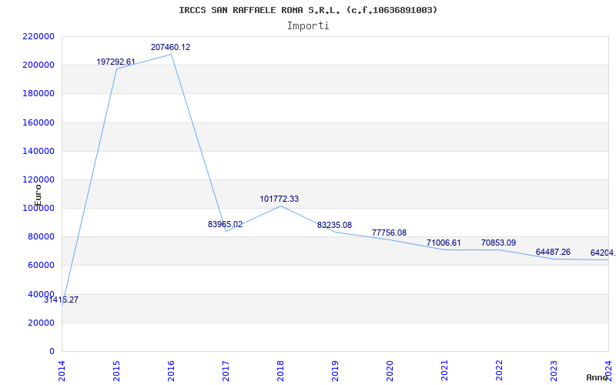Click the 2022 x-axis label
The image size is (616, 385).
pyautogui.click(x=499, y=370)
